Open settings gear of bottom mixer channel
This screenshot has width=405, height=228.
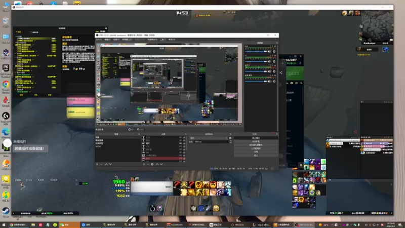click(274, 81)
